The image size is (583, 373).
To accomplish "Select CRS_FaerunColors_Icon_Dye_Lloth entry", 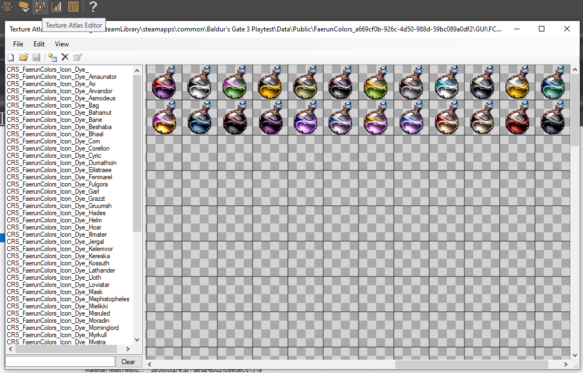I will 54,278.
